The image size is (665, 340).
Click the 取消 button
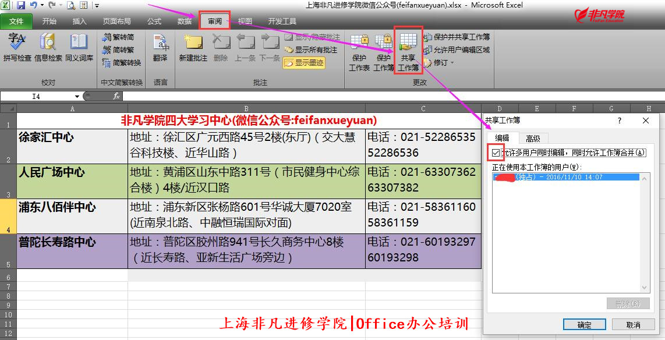coord(633,325)
